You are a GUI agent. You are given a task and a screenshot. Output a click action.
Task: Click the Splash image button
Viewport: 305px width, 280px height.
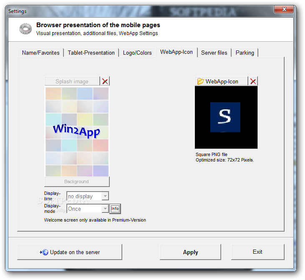click(x=72, y=81)
